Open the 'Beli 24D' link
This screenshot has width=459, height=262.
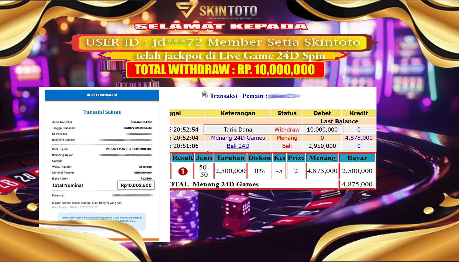tap(238, 146)
